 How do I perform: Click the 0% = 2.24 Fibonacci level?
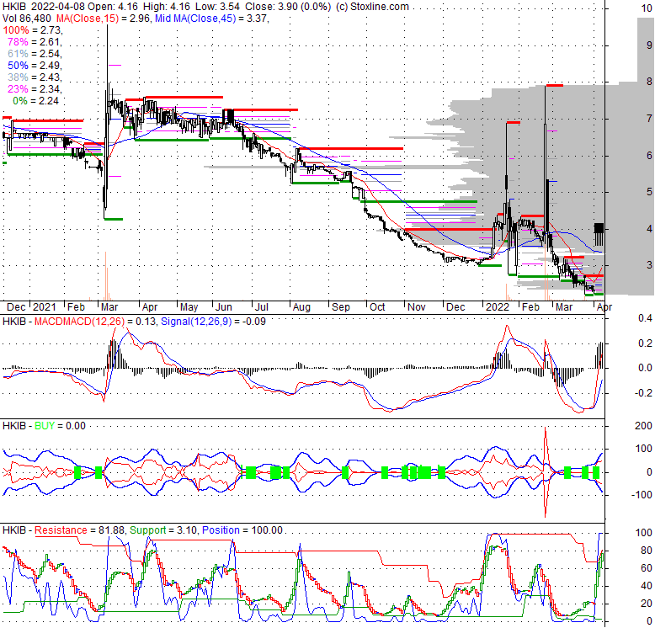pos(36,101)
